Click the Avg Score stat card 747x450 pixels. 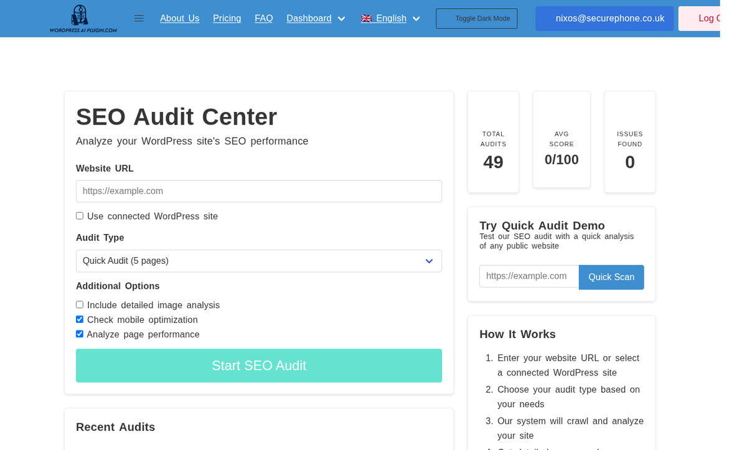pos(561,139)
